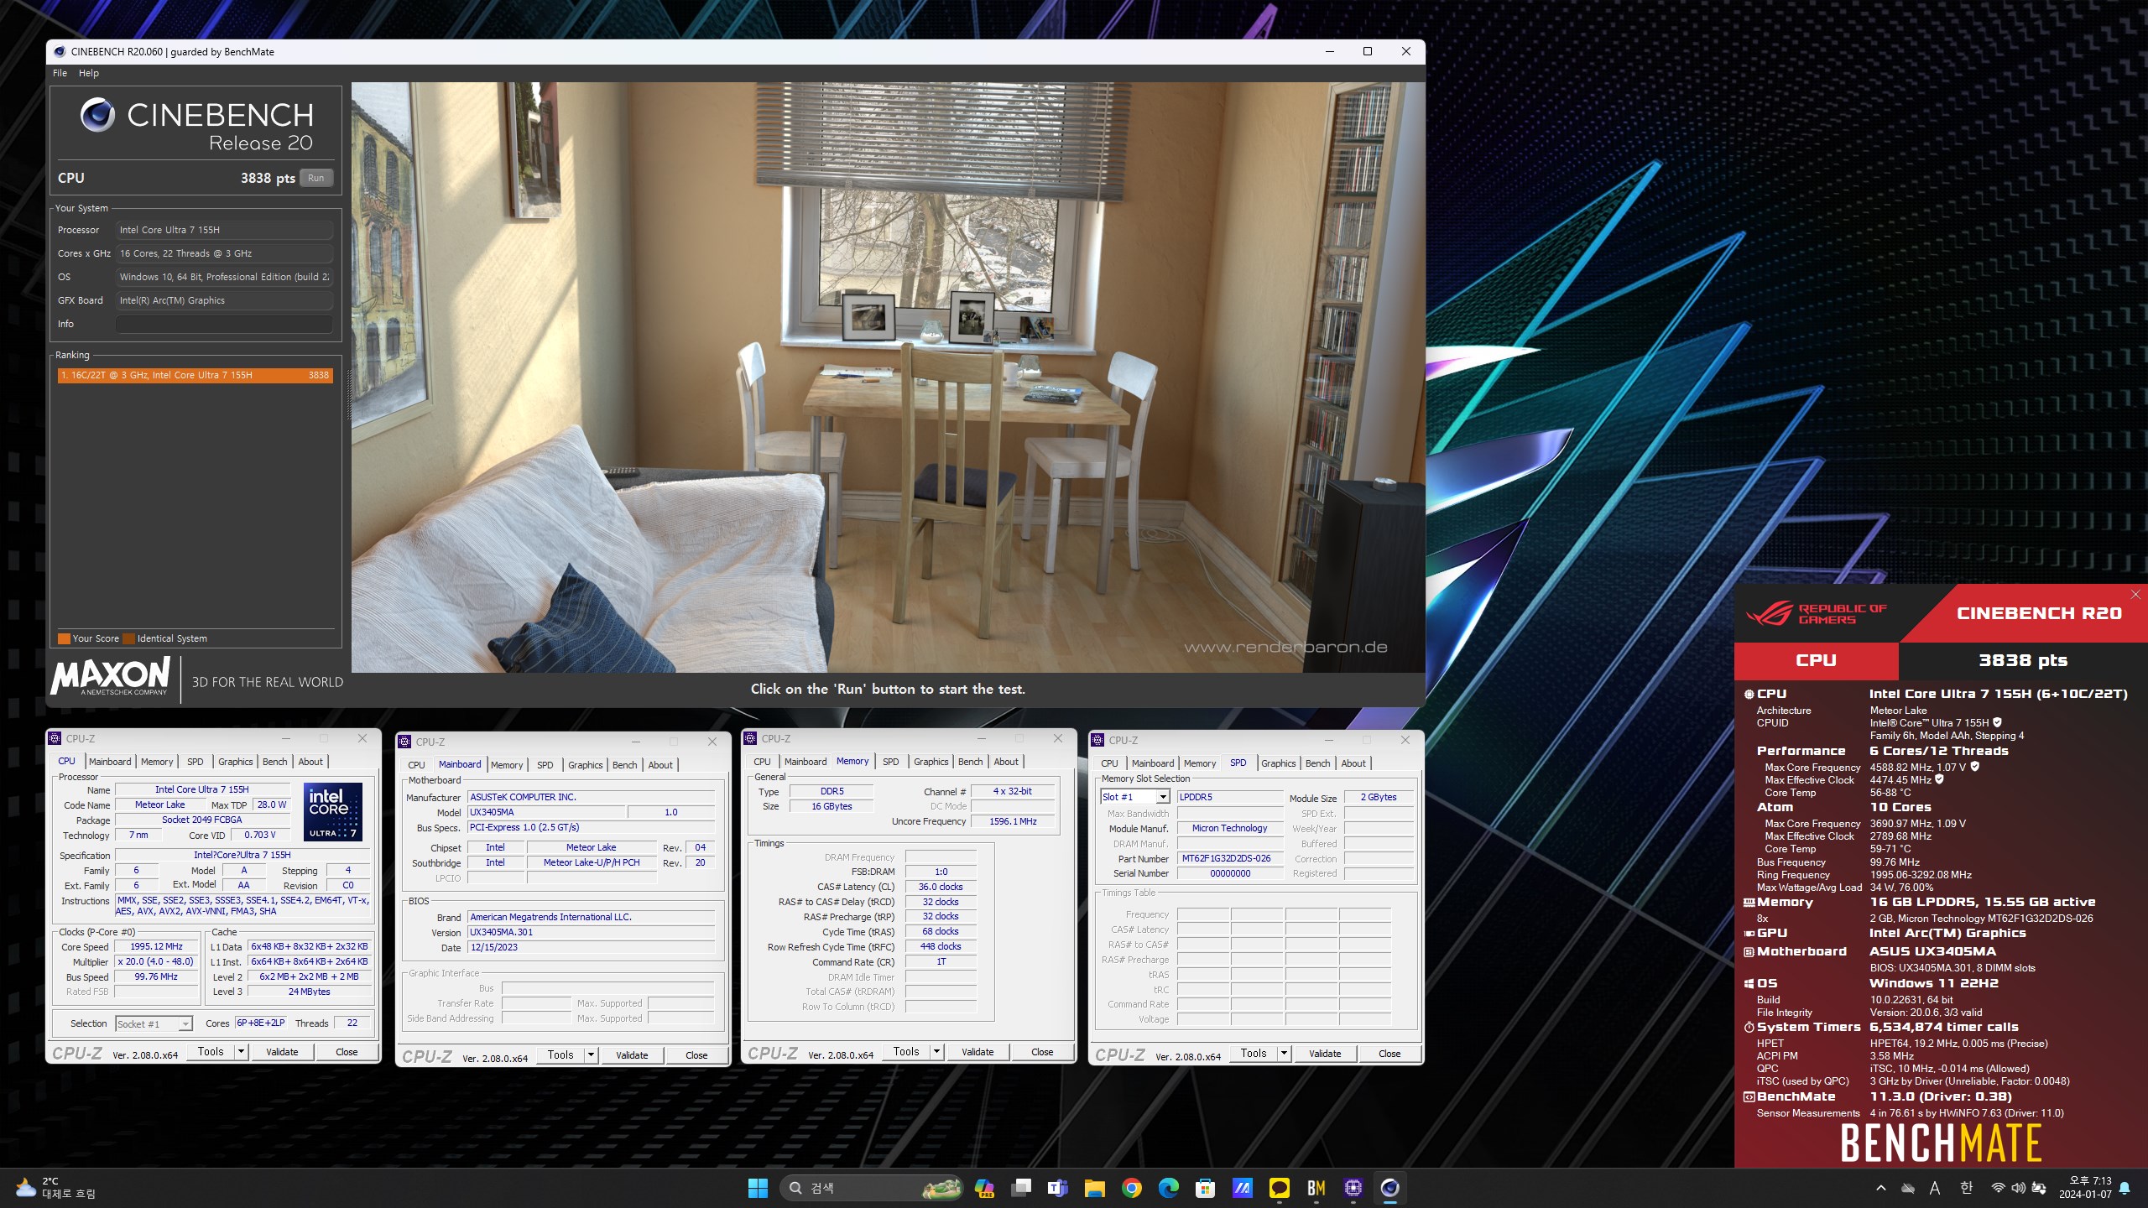2148x1208 pixels.
Task: Click Validate in second CPU-Z Mainboard window
Action: [x=632, y=1054]
